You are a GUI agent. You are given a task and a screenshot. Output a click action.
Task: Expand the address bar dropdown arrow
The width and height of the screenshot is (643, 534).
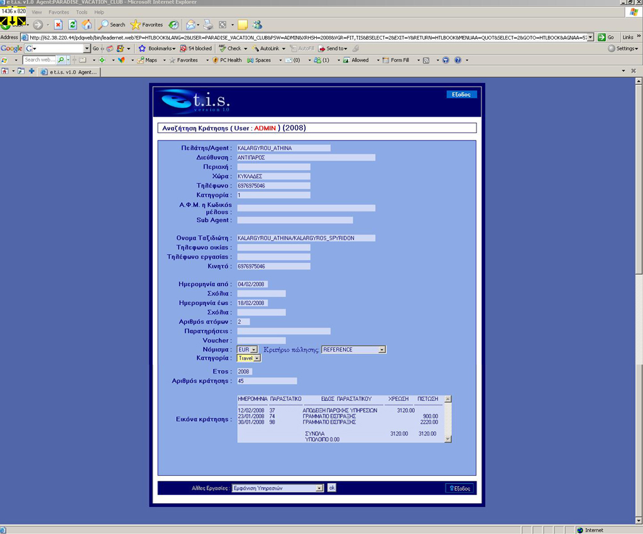tap(590, 37)
